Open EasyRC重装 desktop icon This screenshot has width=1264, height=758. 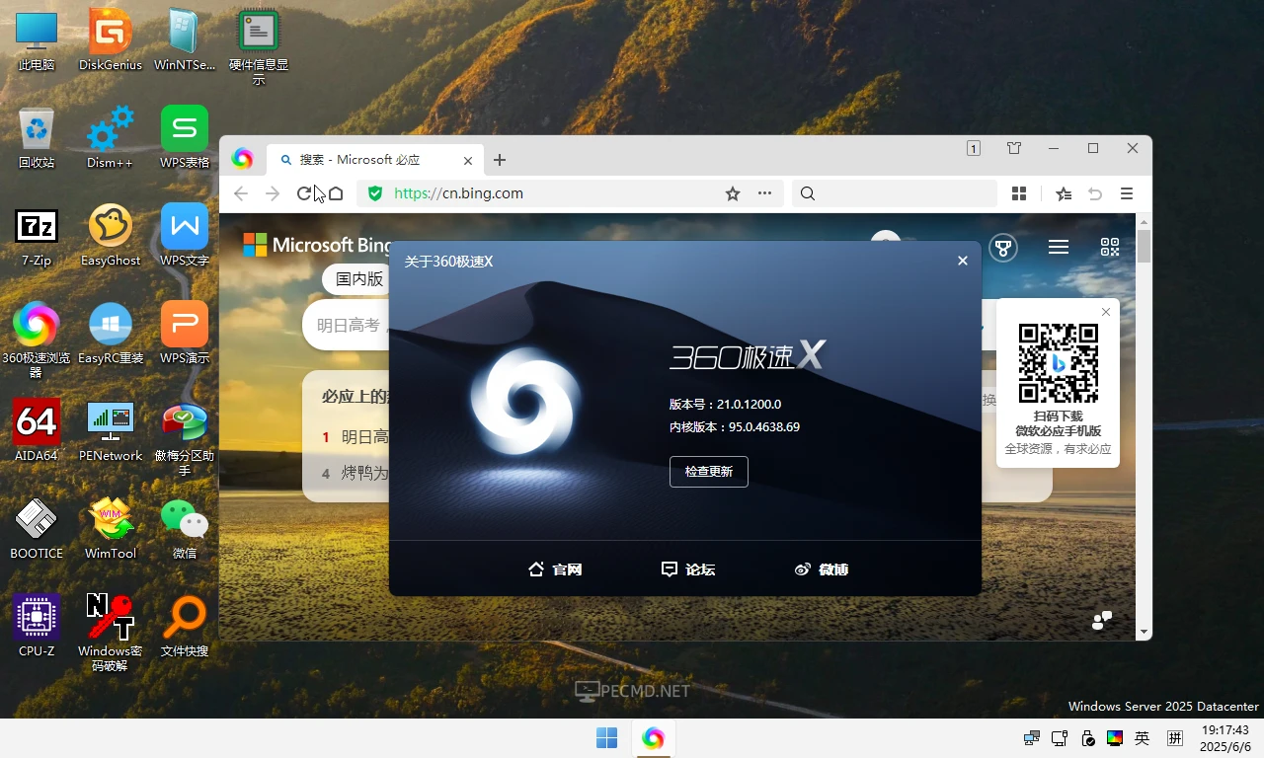coord(111,333)
